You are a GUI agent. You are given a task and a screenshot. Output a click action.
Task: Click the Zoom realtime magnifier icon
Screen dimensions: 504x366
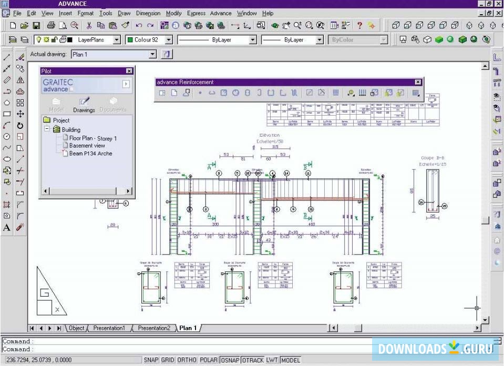pyautogui.click(x=297, y=25)
